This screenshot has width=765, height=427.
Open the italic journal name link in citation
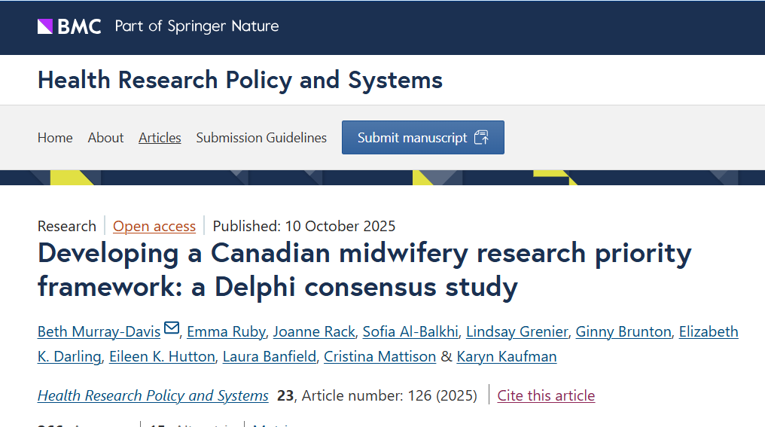(153, 395)
